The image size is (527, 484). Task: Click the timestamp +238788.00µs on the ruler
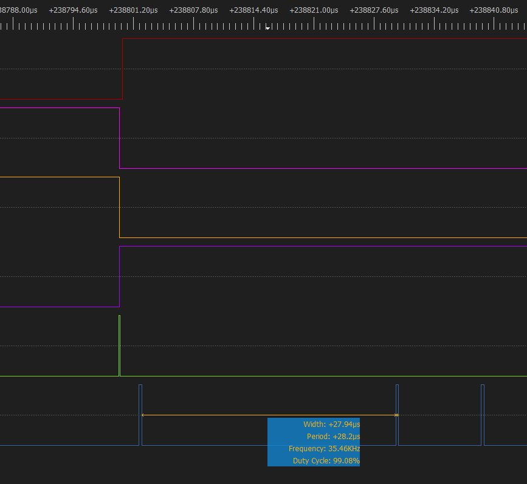(x=18, y=10)
